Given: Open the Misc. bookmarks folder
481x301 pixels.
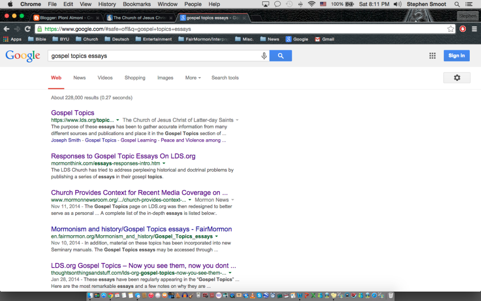Looking at the screenshot, I should point(244,39).
